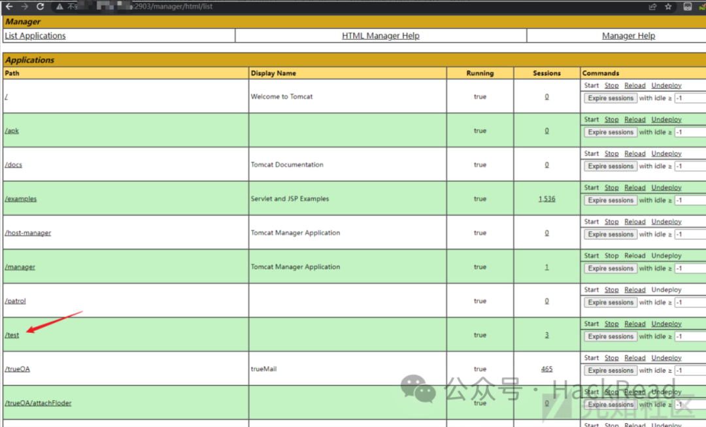This screenshot has height=427, width=706.
Task: Expire sessions for /test
Action: (611, 337)
